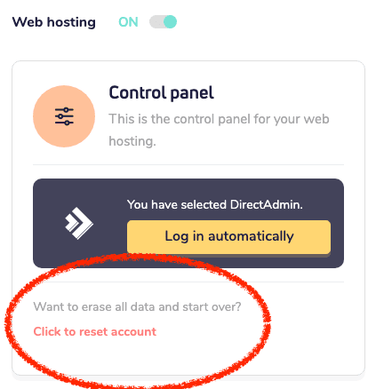The width and height of the screenshot is (376, 389).
Task: Click the ON status label
Action: pyautogui.click(x=128, y=22)
